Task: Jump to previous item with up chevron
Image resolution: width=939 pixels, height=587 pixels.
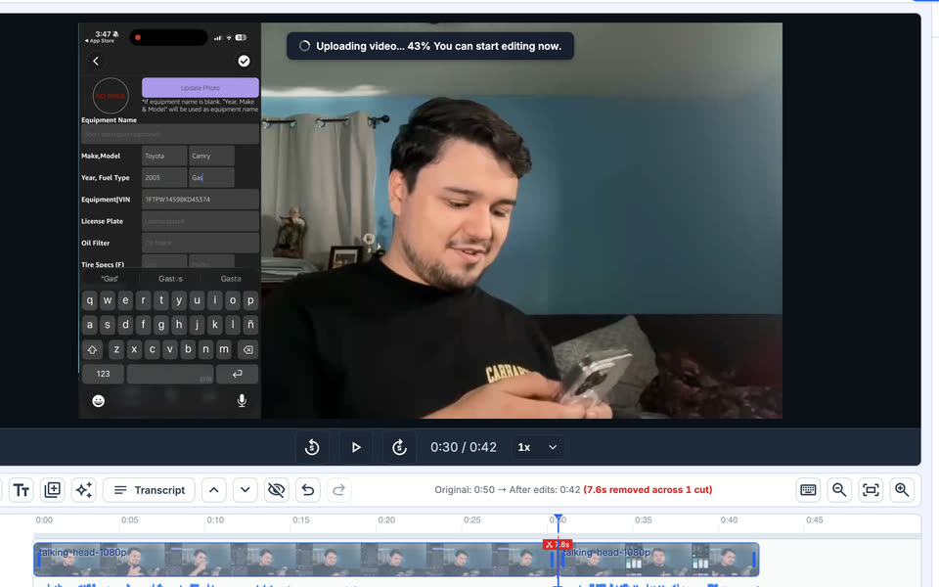Action: (214, 490)
